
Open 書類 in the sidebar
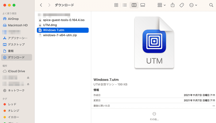click(x=16, y=51)
